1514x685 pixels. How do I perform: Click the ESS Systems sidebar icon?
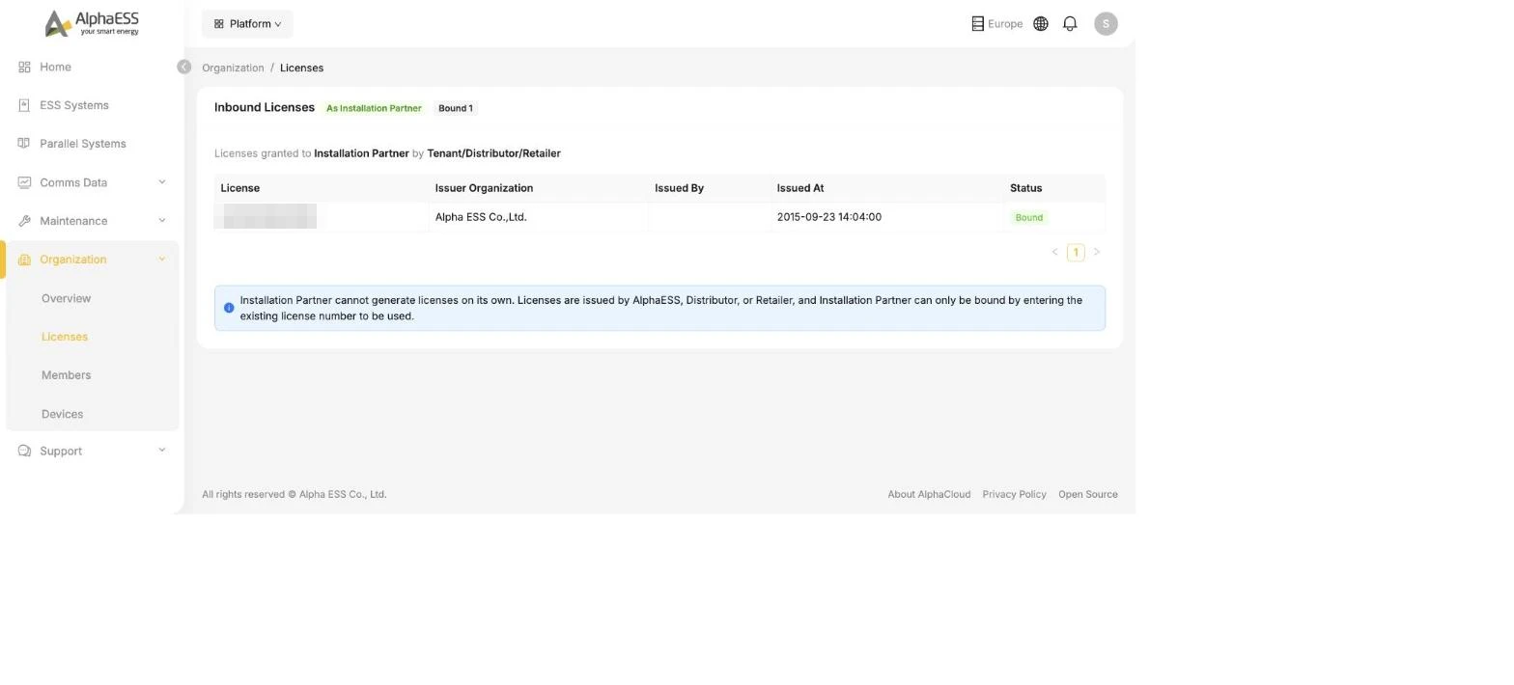[24, 105]
